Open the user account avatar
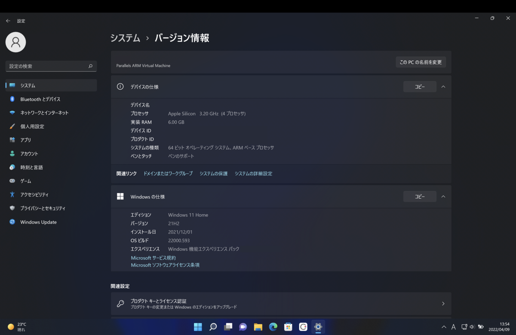516x335 pixels. click(15, 42)
